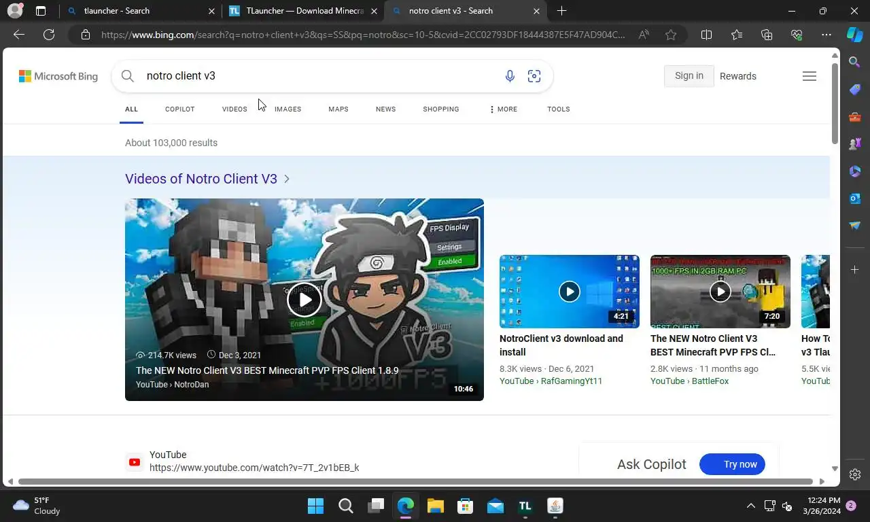Viewport: 870px width, 522px height.
Task: Select the SHOPPING search tab
Action: tap(440, 109)
